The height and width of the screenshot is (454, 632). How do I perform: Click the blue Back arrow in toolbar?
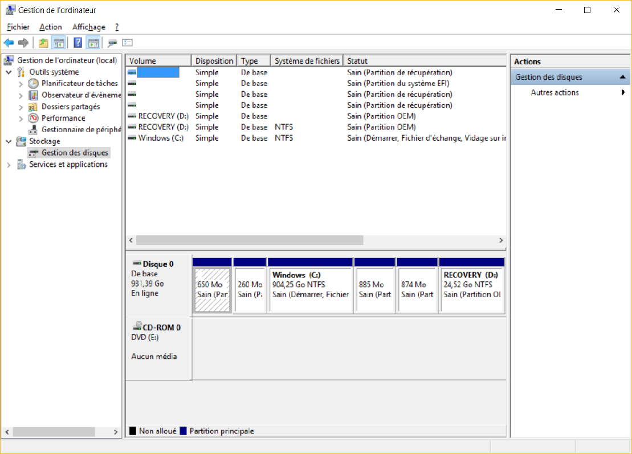[x=9, y=43]
